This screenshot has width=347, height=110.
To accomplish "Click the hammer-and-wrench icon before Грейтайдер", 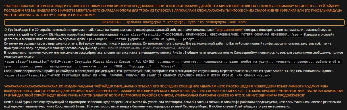I will (6, 29).
